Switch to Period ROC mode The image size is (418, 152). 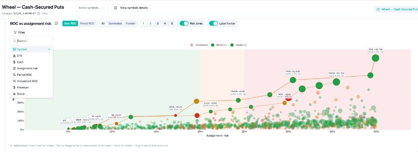(87, 23)
